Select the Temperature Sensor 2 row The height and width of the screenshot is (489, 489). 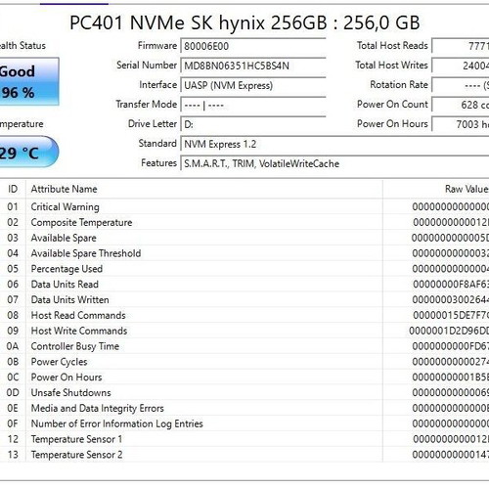[244, 455]
